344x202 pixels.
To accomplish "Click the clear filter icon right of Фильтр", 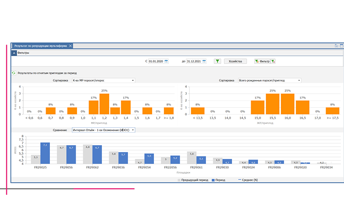I will pyautogui.click(x=273, y=61).
